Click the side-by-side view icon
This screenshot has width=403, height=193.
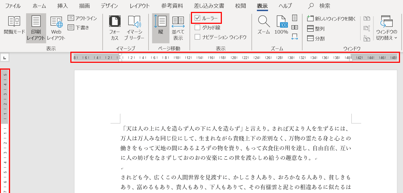(367, 18)
